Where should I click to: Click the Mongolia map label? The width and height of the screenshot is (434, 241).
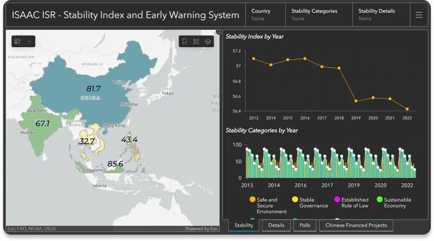[x=92, y=64]
